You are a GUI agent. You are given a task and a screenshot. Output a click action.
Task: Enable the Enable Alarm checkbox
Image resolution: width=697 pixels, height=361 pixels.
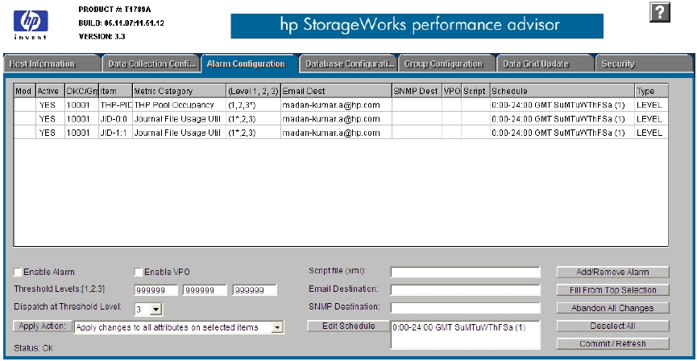tap(19, 272)
